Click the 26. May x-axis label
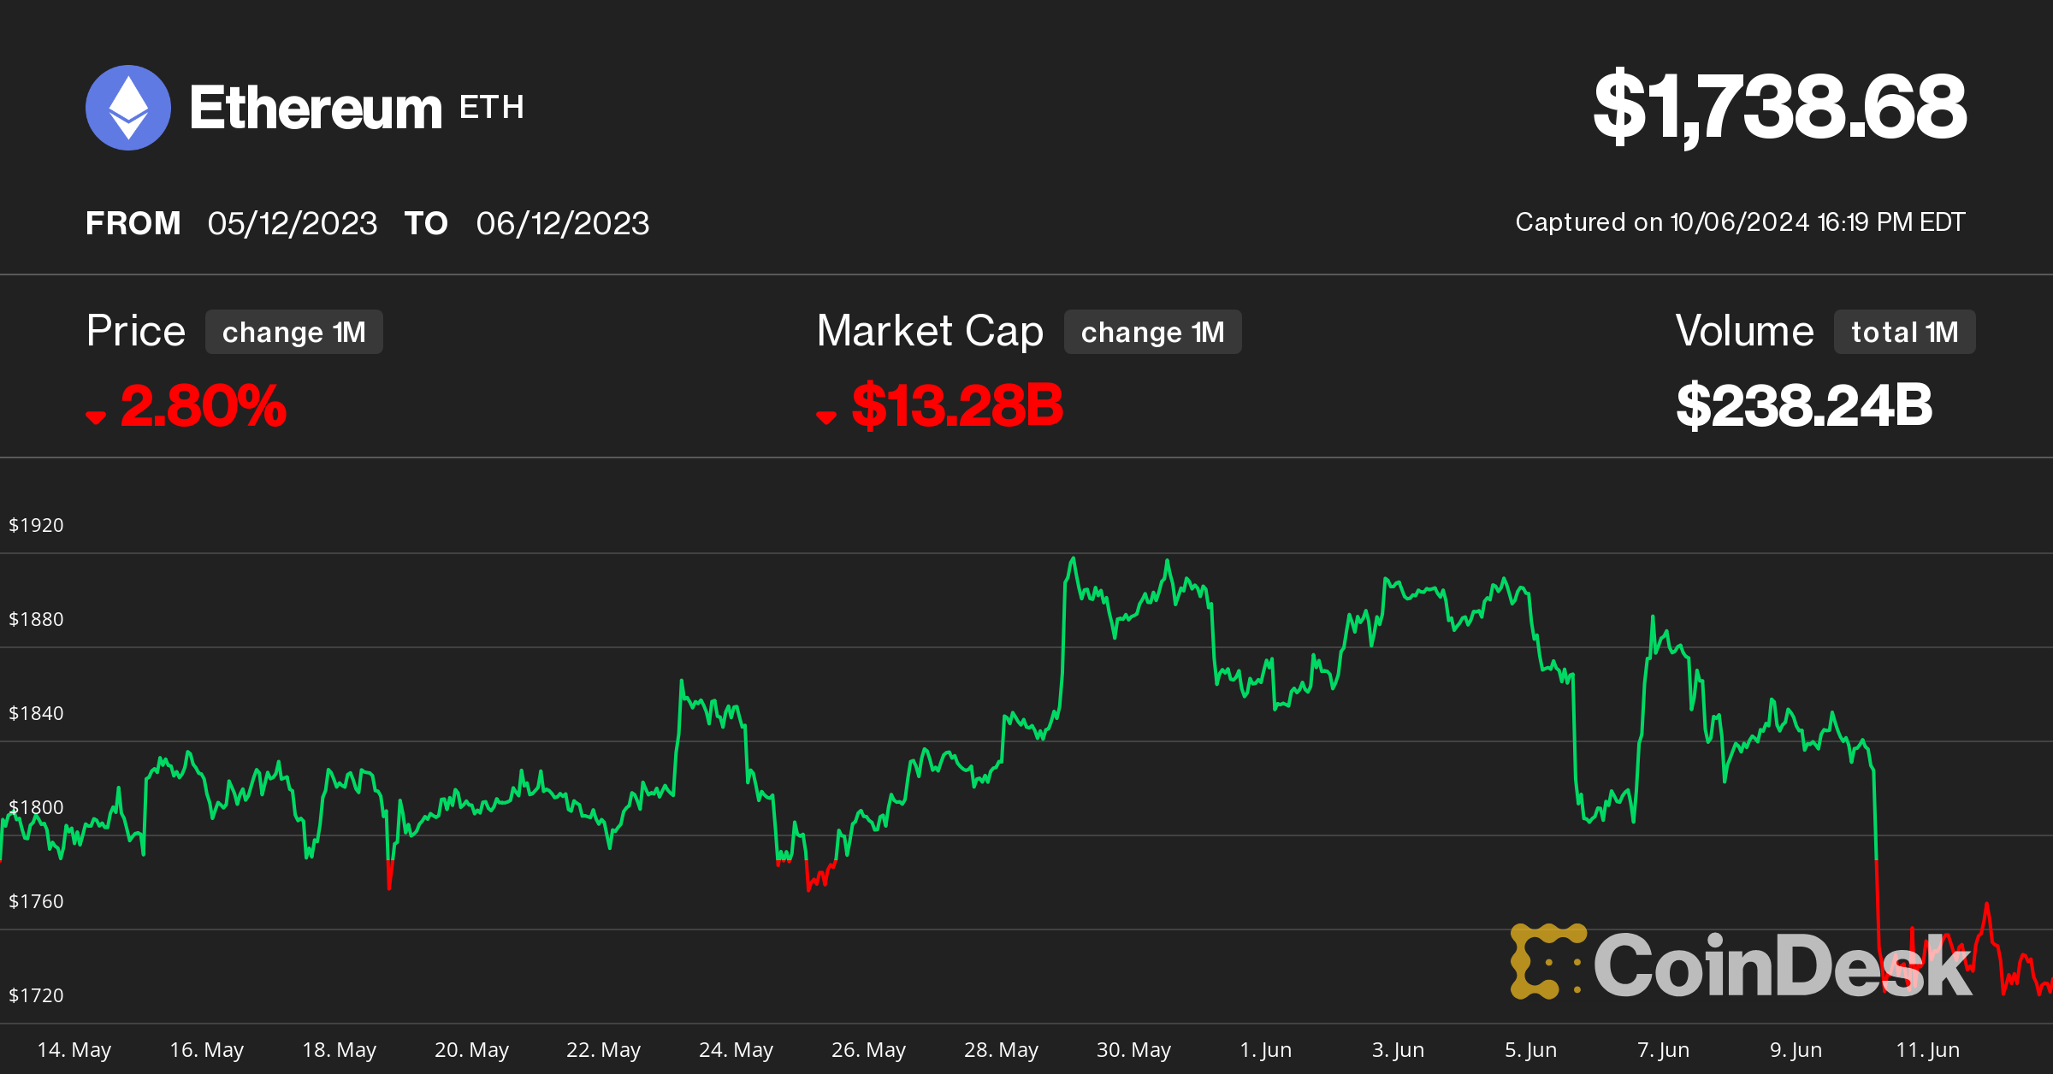Screen dimensions: 2053x1074 pos(869,1050)
